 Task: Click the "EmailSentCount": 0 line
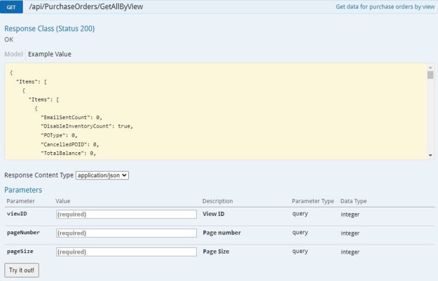pos(71,117)
